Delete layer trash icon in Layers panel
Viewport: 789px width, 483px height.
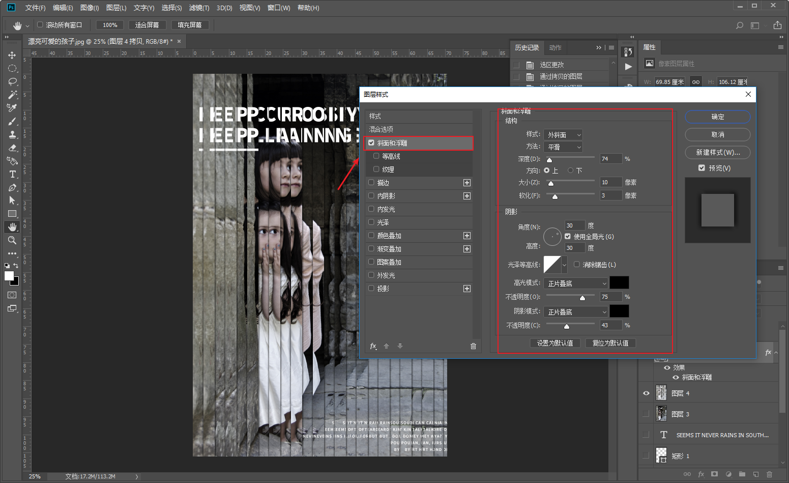coord(769,474)
